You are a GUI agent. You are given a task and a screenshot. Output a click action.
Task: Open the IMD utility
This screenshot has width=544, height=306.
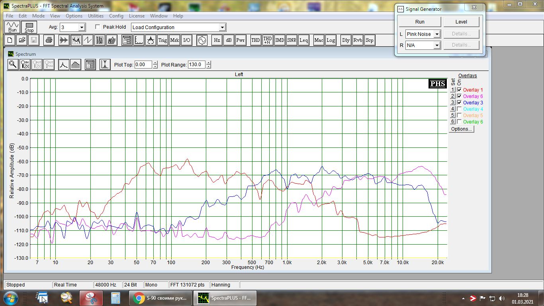(280, 40)
